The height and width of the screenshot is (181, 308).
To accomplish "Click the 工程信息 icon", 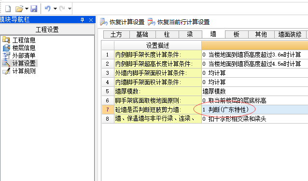I will 6,40.
